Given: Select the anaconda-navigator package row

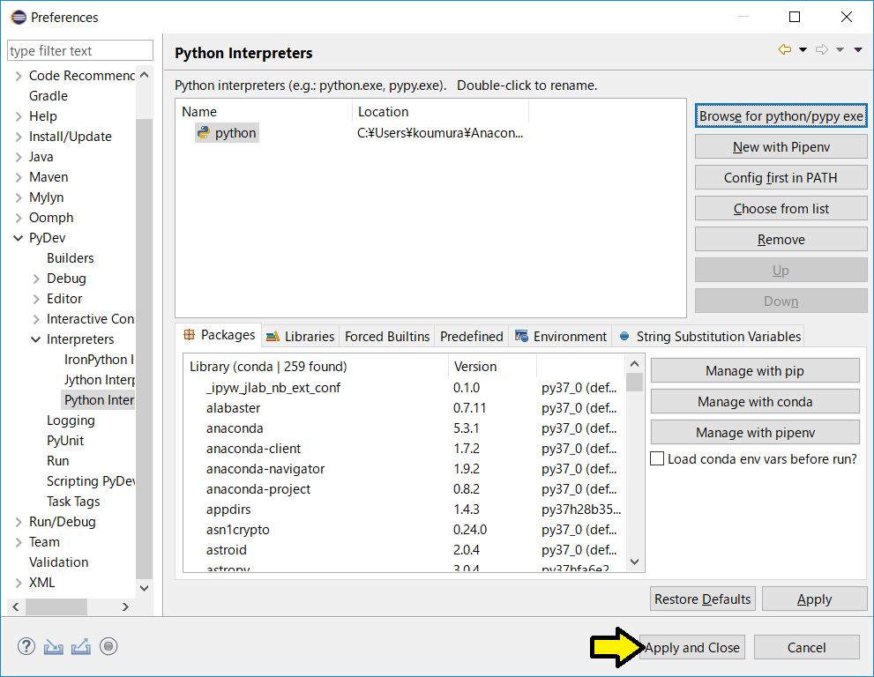Looking at the screenshot, I should click(405, 469).
